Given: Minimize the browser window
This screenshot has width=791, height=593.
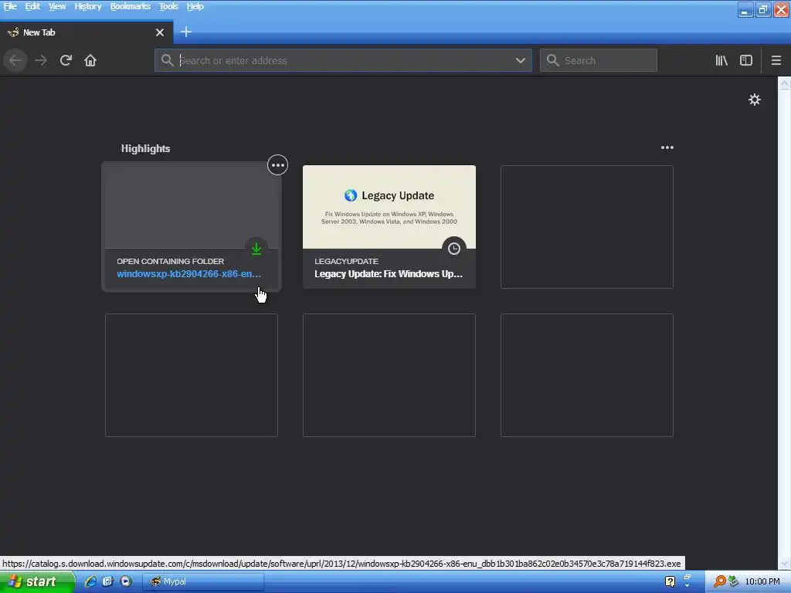Looking at the screenshot, I should 745,9.
